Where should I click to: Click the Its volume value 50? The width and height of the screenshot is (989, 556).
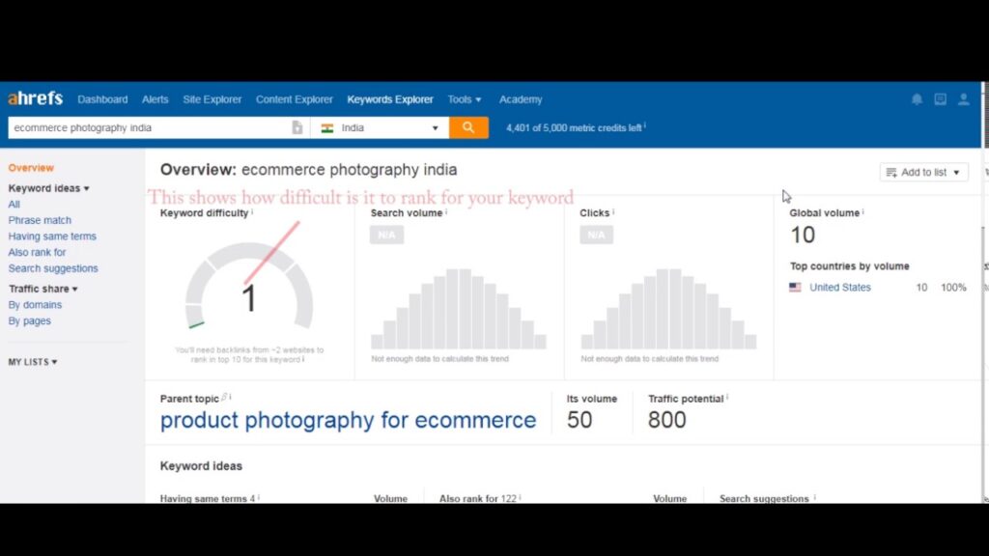pos(579,420)
